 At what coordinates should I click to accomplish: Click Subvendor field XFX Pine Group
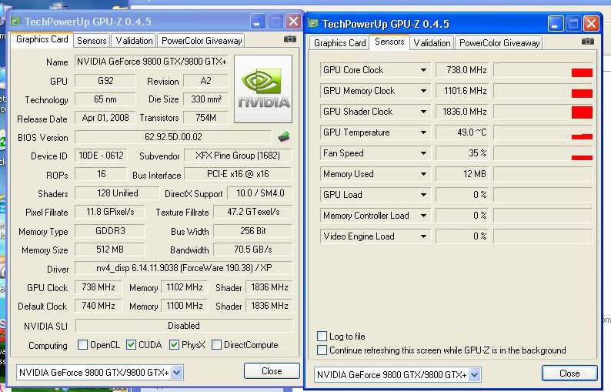click(238, 156)
